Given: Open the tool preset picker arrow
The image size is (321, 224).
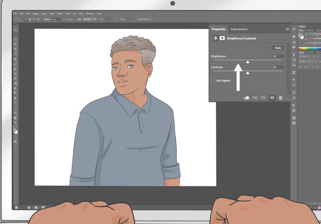Looking at the screenshot, I should coord(21,19).
